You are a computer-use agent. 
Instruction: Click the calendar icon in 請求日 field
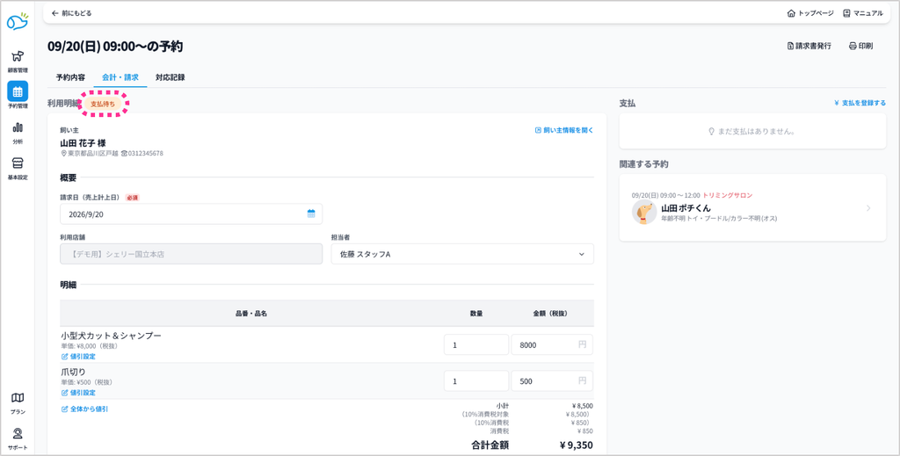[311, 214]
